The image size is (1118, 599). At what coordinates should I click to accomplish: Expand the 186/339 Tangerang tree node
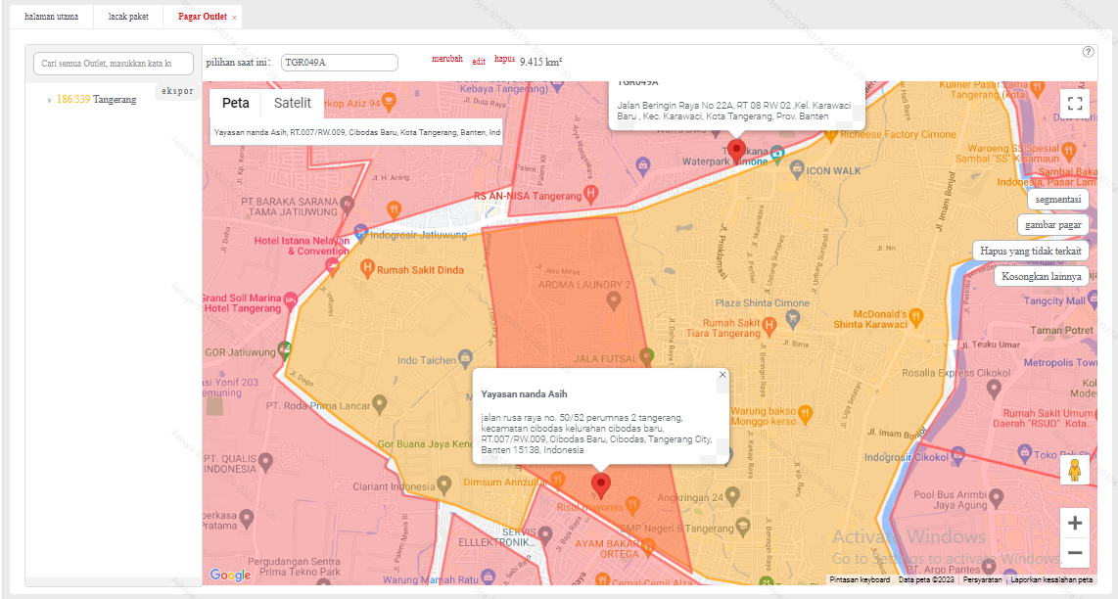click(49, 101)
